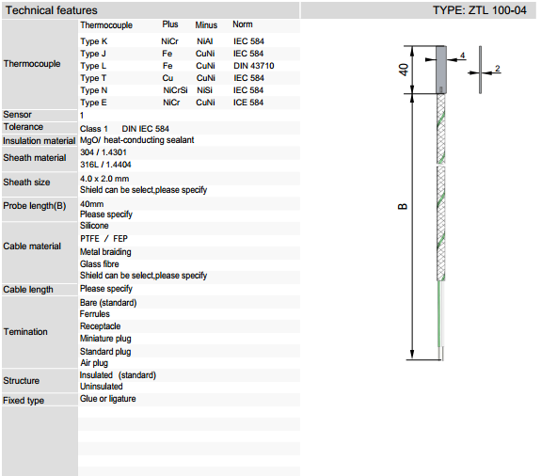Select 'Glue or ligature' value

coord(108,399)
